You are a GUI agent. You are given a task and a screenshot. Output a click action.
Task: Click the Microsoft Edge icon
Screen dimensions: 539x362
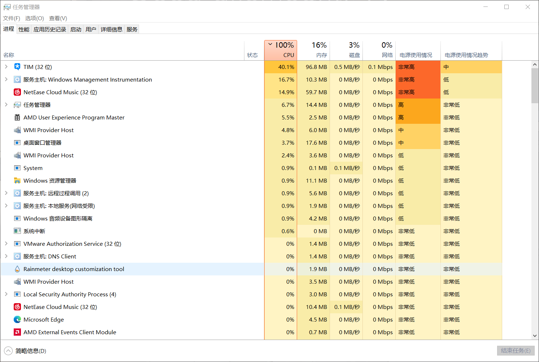click(x=17, y=319)
